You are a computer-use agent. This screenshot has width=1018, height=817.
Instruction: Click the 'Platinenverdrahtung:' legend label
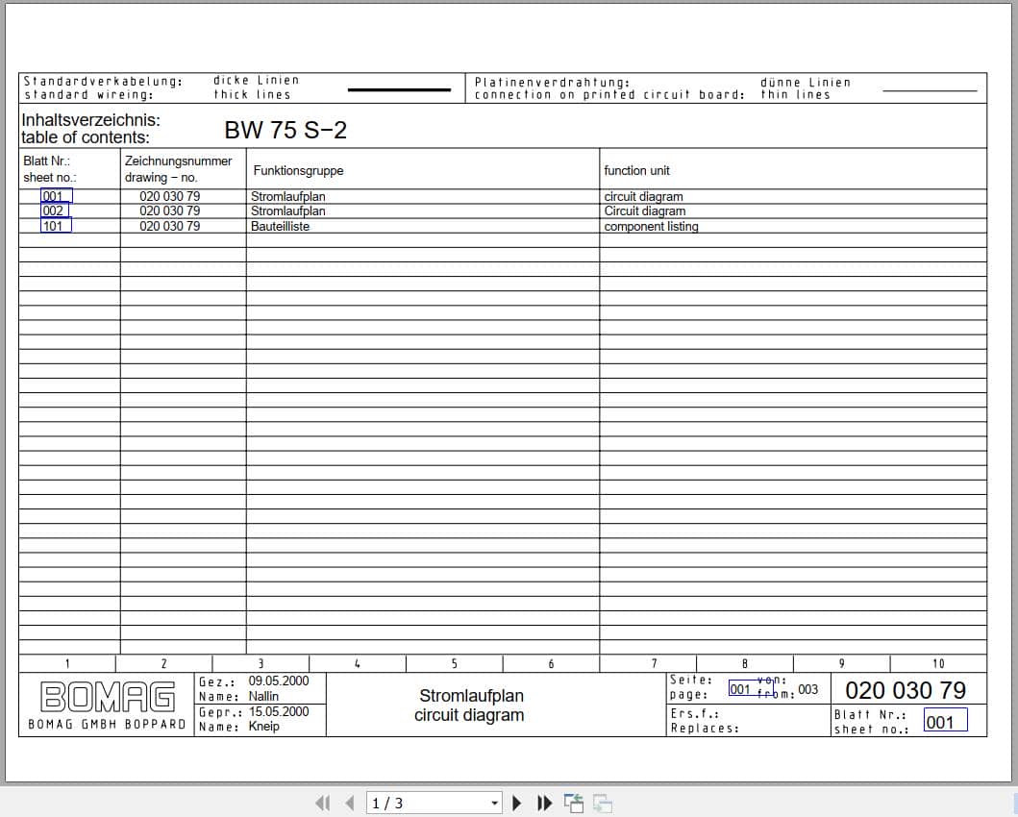[552, 83]
